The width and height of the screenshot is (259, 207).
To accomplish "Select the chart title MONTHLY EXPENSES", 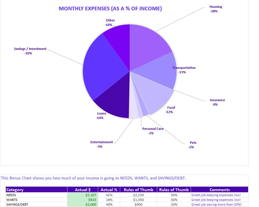I will pyautogui.click(x=110, y=9).
